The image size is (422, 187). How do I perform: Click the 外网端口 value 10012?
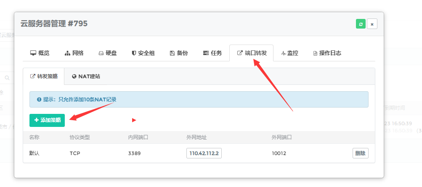pyautogui.click(x=279, y=153)
